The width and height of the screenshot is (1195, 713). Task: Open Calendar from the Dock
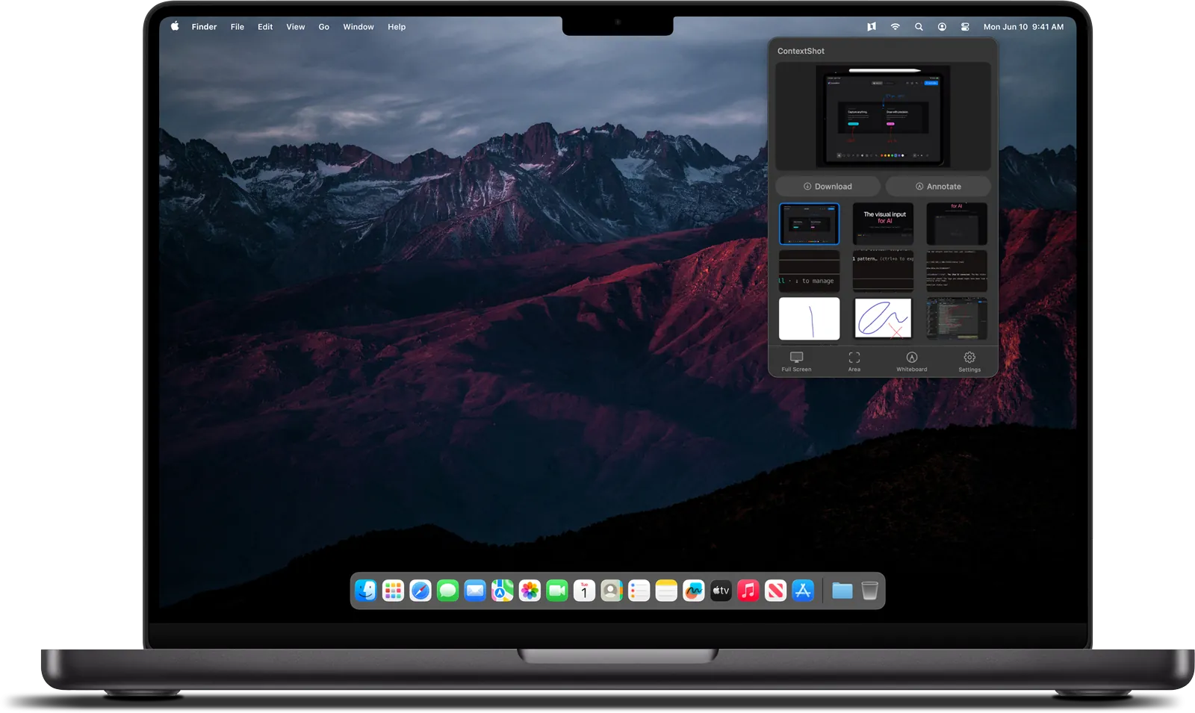(x=584, y=591)
